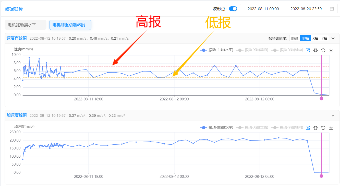Download the velocity chart data
This screenshot has width=340, height=186.
click(331, 50)
